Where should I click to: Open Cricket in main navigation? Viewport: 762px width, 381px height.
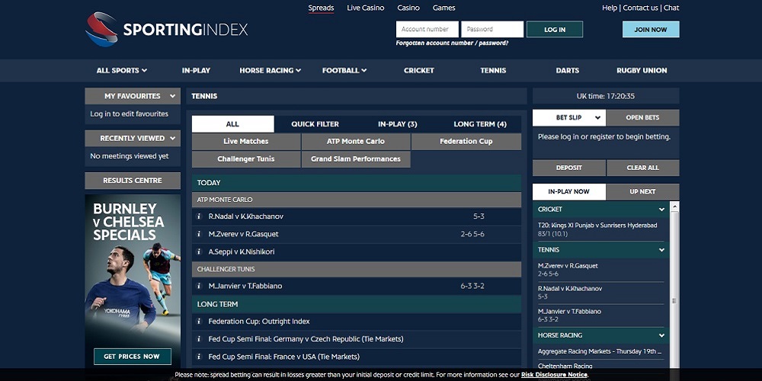point(419,70)
